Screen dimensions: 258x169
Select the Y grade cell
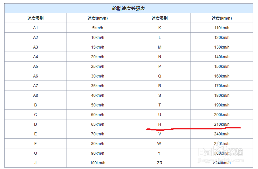(x=159, y=153)
